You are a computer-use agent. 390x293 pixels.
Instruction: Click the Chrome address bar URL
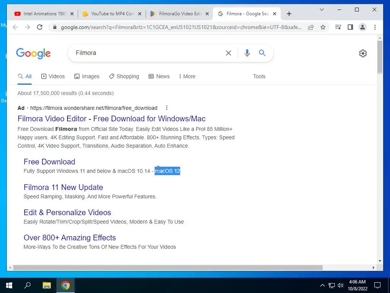(181, 27)
